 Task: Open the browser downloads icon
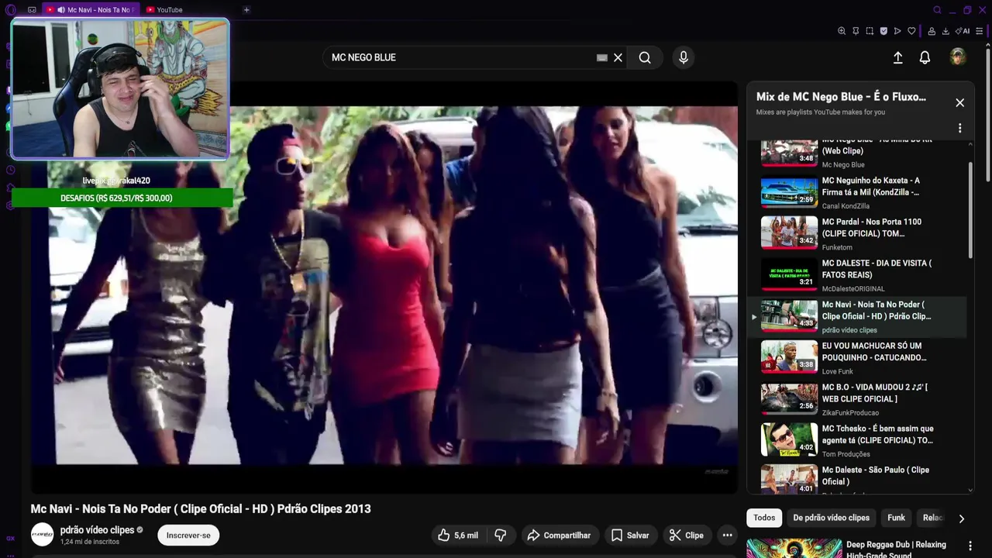(945, 31)
